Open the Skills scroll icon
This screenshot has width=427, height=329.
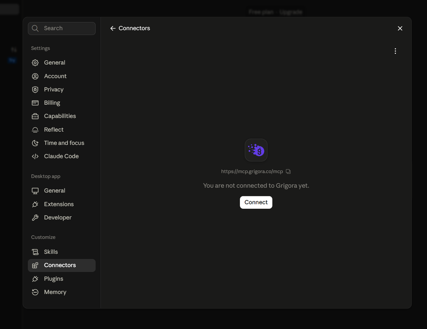point(35,252)
